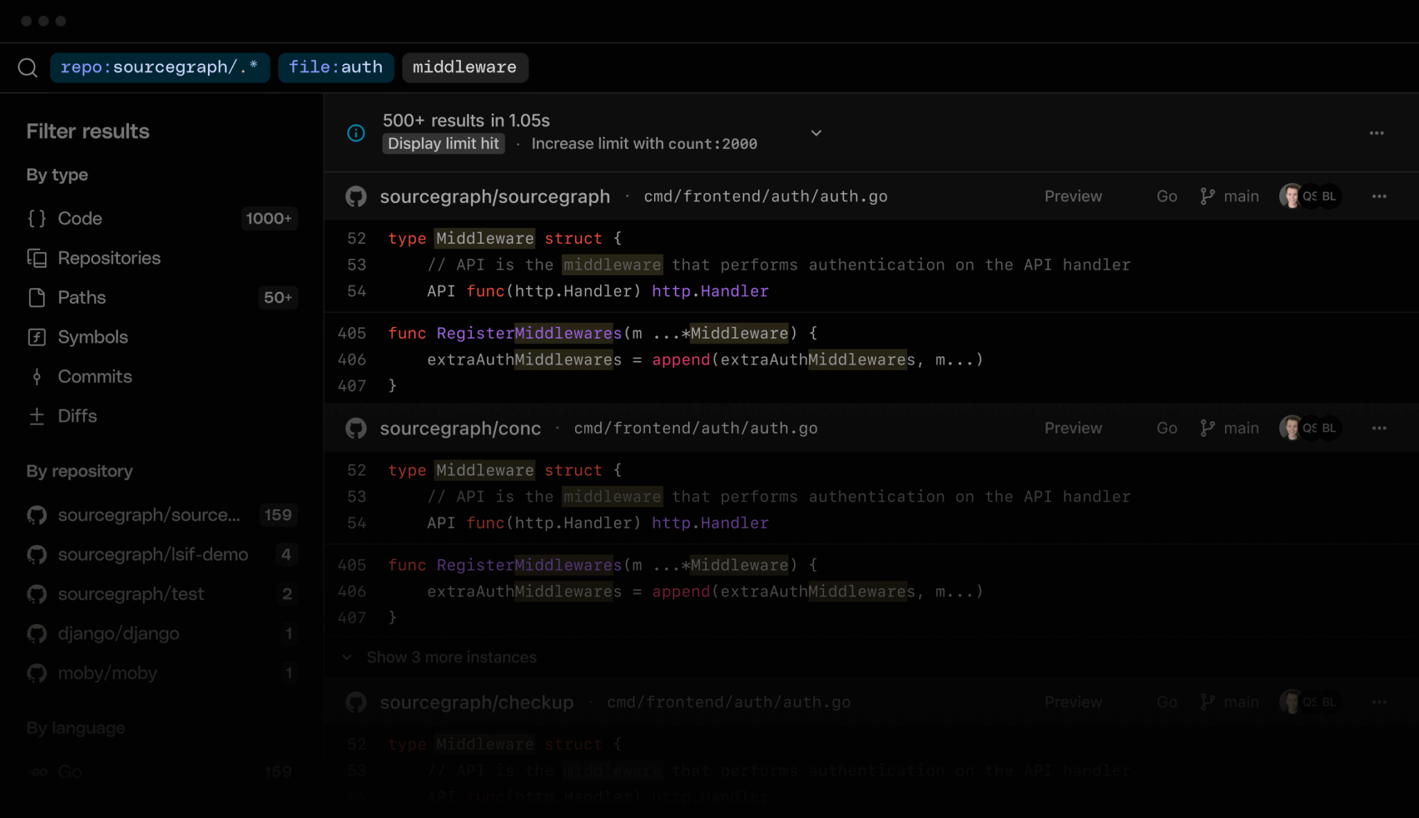Select the Commits filter icon

pos(36,377)
